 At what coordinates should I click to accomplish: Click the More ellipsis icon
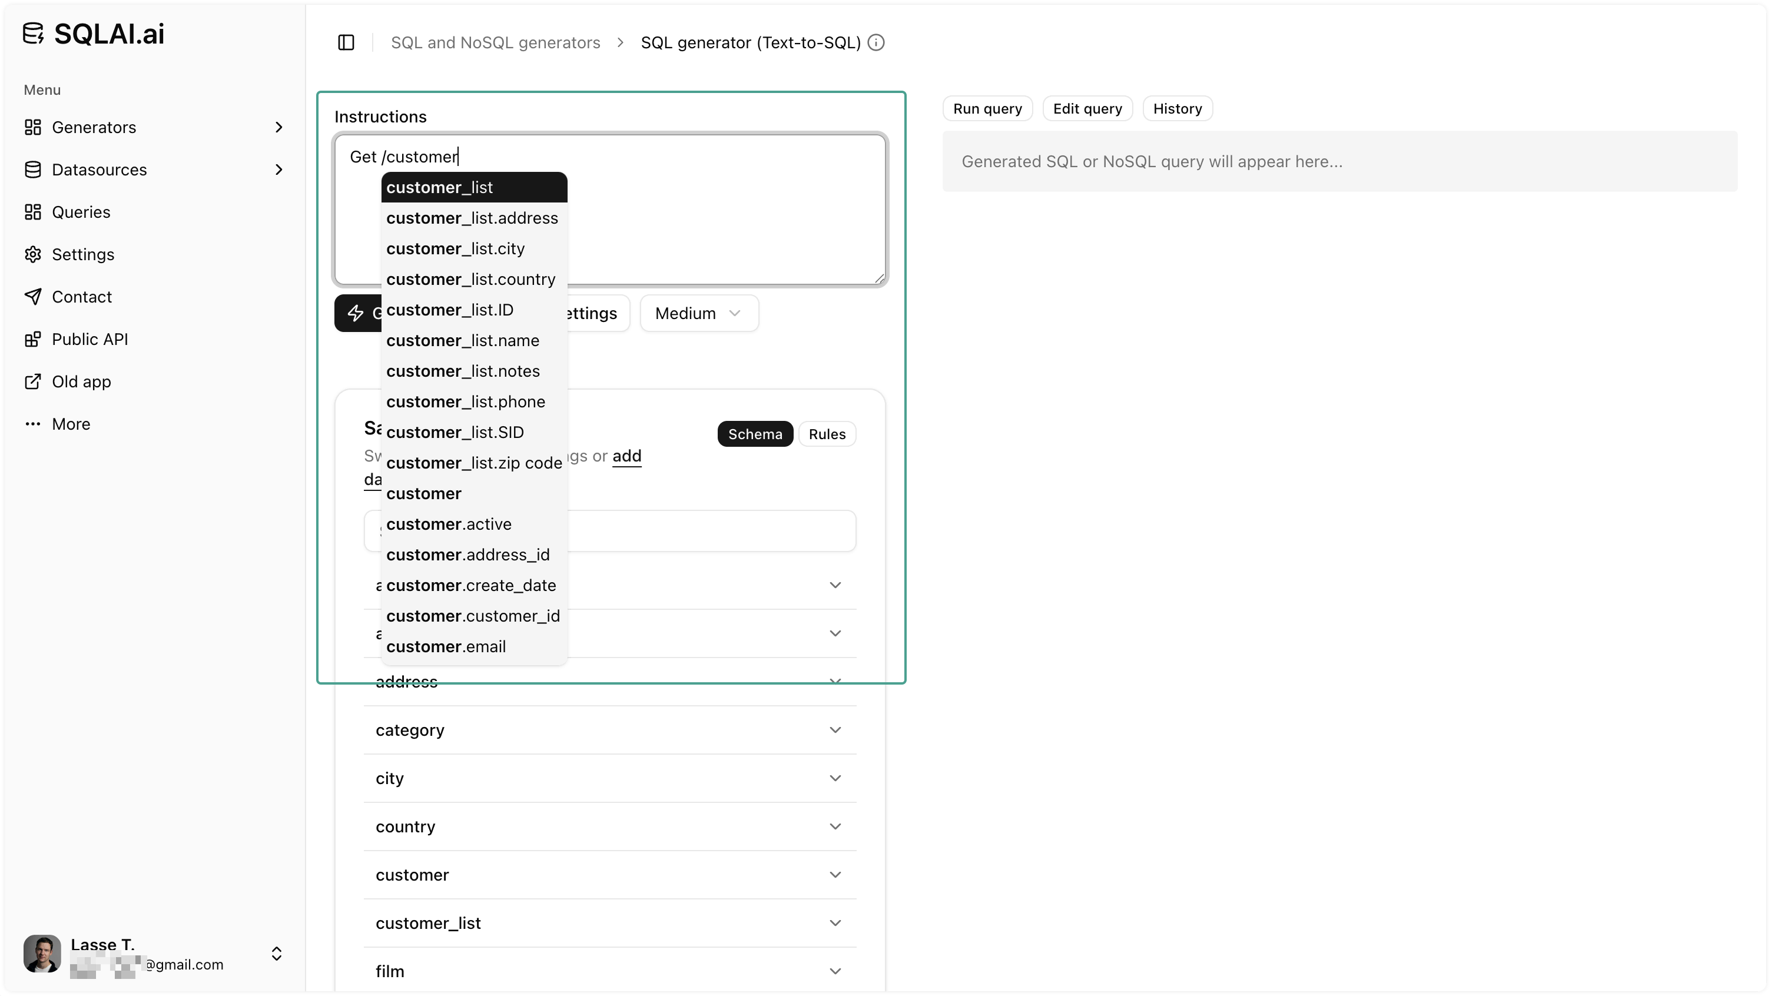(x=33, y=424)
